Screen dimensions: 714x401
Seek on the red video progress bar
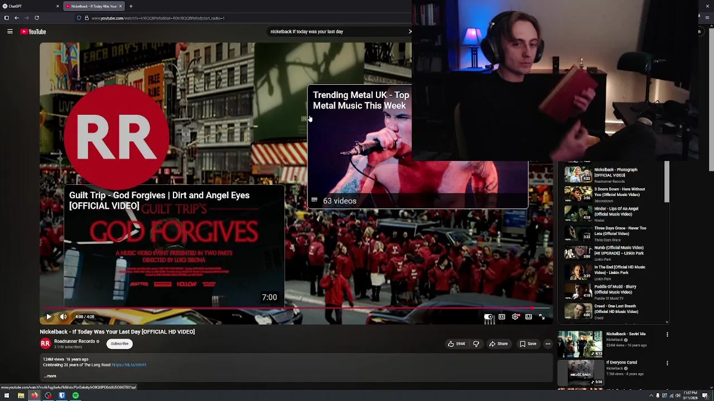click(x=296, y=307)
